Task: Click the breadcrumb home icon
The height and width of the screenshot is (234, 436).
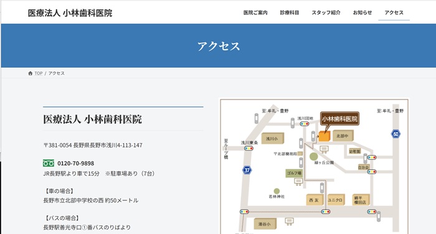Action: coord(31,73)
